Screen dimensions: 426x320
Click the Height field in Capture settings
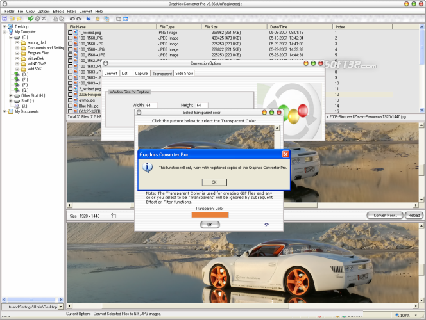(202, 105)
